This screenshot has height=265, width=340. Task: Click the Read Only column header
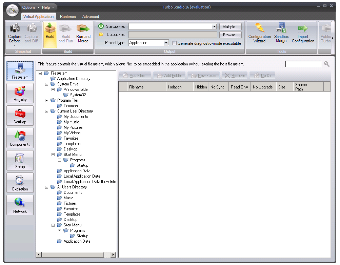[240, 87]
